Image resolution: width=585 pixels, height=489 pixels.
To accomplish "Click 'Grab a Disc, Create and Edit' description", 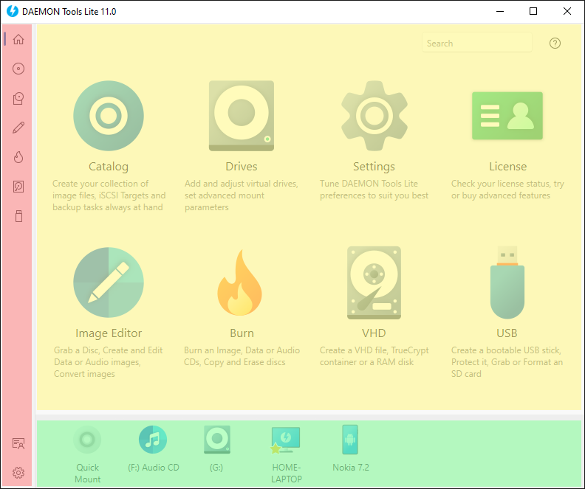I will (108, 362).
